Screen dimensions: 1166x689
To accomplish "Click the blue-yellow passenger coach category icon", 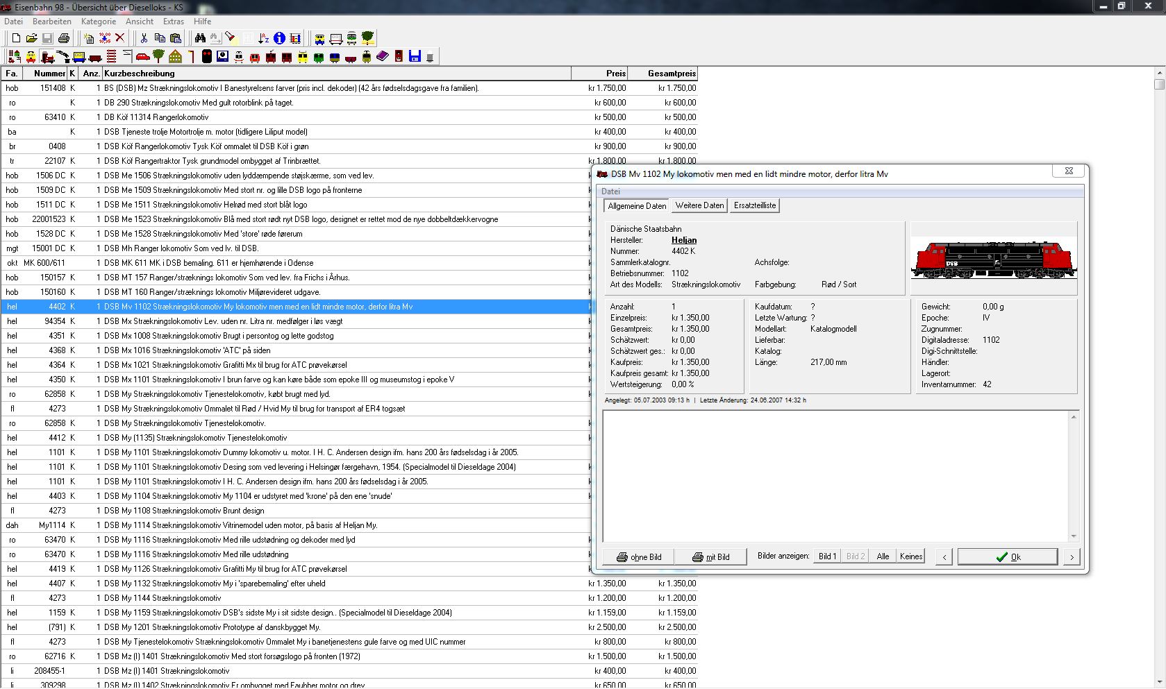I will coord(79,57).
